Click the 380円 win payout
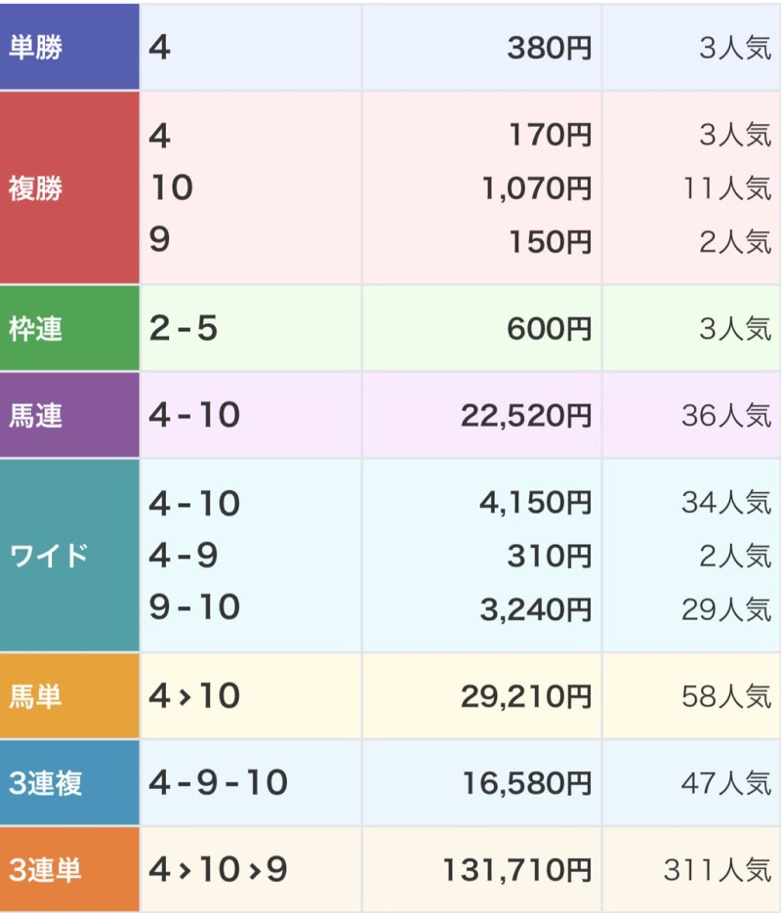This screenshot has width=781, height=913. (x=549, y=48)
